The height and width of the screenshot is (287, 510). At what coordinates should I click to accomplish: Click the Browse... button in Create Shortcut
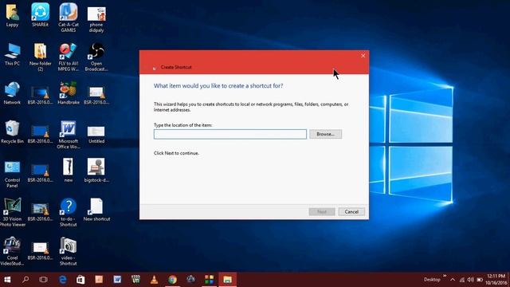pyautogui.click(x=325, y=134)
